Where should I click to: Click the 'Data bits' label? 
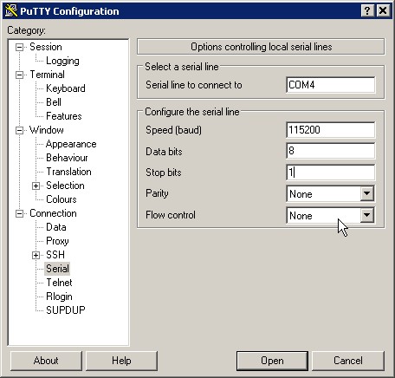(x=164, y=152)
